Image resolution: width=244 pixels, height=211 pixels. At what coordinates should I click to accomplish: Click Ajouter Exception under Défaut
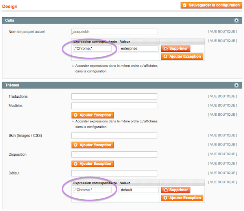point(182,198)
